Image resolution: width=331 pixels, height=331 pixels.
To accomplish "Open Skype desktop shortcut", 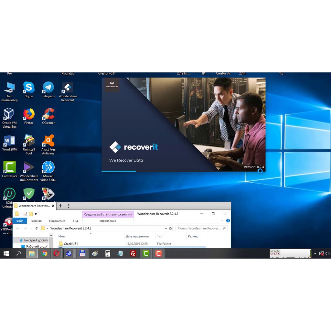I will pos(29,90).
